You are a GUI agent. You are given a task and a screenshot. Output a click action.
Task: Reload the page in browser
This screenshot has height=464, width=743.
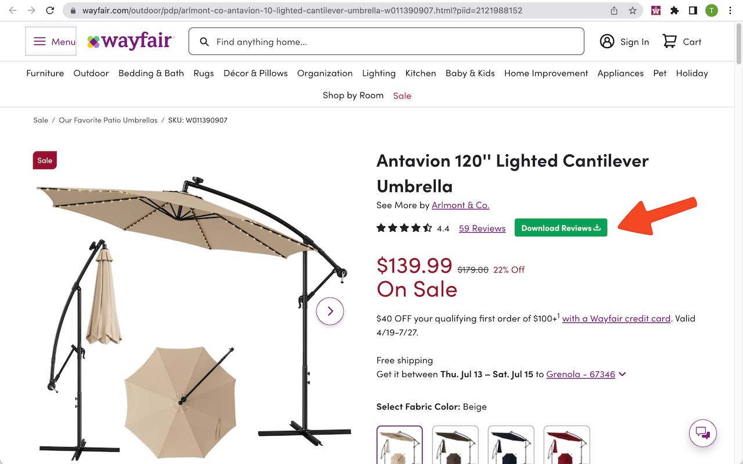coord(50,10)
